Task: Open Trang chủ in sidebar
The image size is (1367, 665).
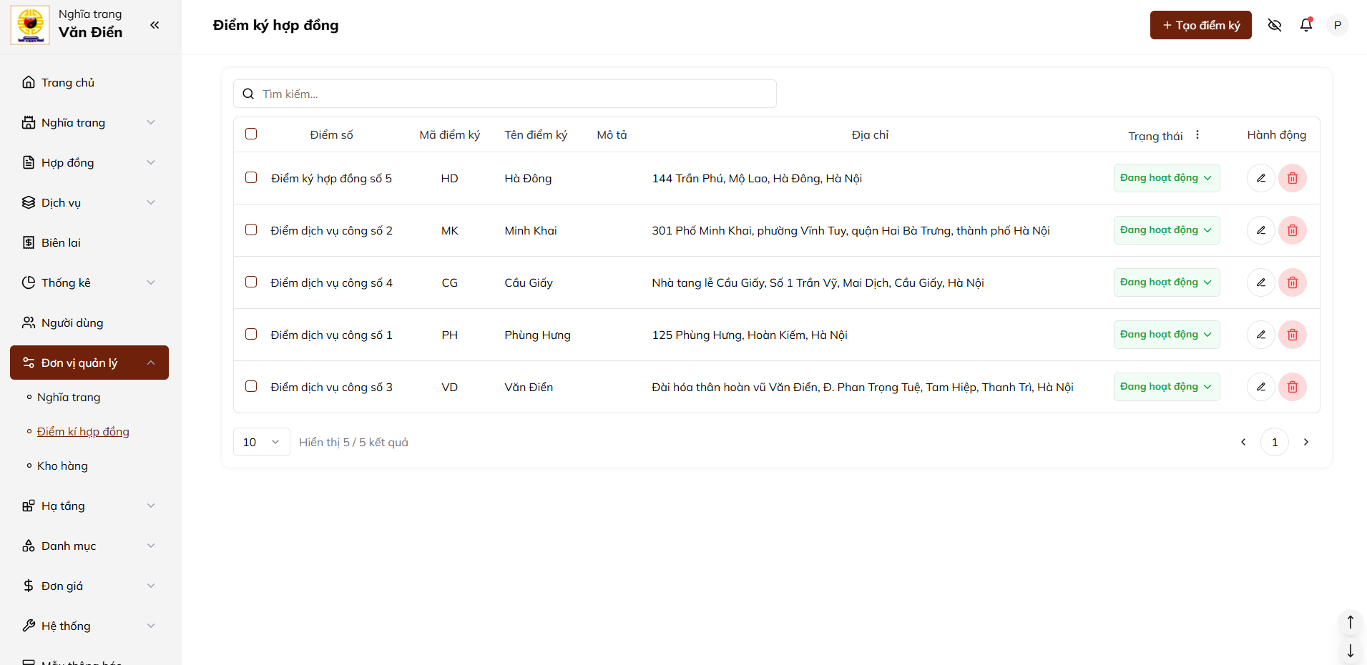Action: (68, 82)
